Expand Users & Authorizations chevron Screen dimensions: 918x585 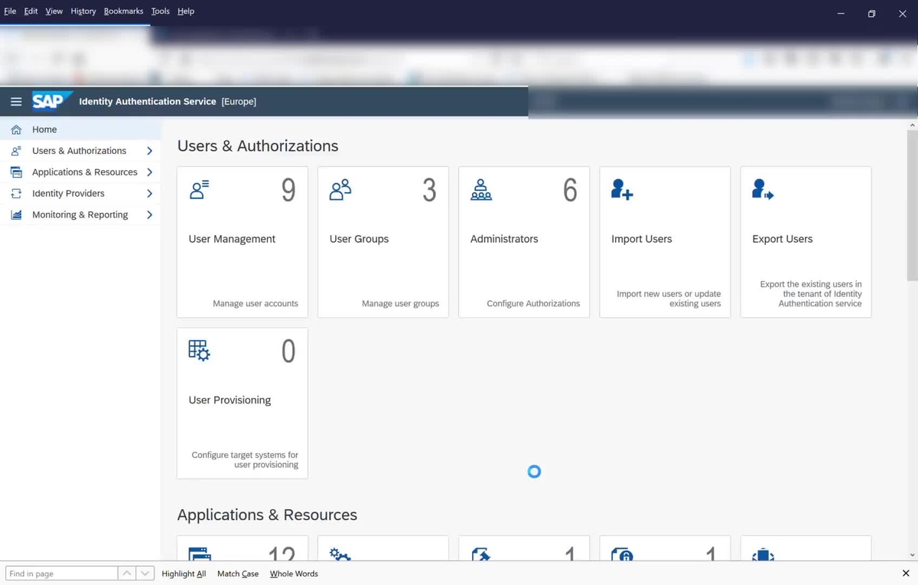[x=150, y=151]
